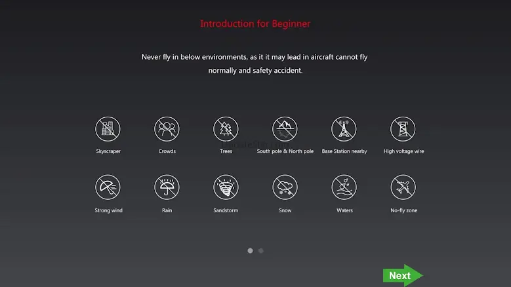
Task: Click the 'Sandstorm' label text
Action: (226, 210)
